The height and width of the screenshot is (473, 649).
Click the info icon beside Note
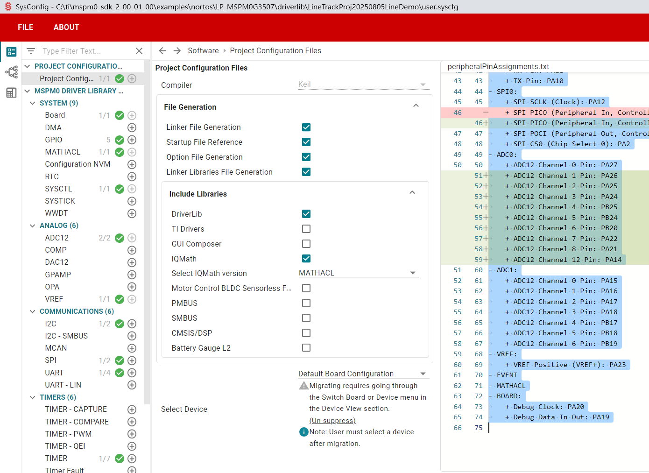pos(303,432)
